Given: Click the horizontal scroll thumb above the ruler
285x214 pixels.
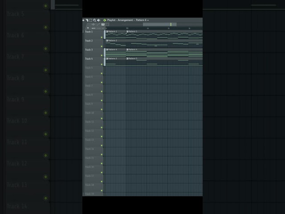Looking at the screenshot, I should click(x=159, y=25).
